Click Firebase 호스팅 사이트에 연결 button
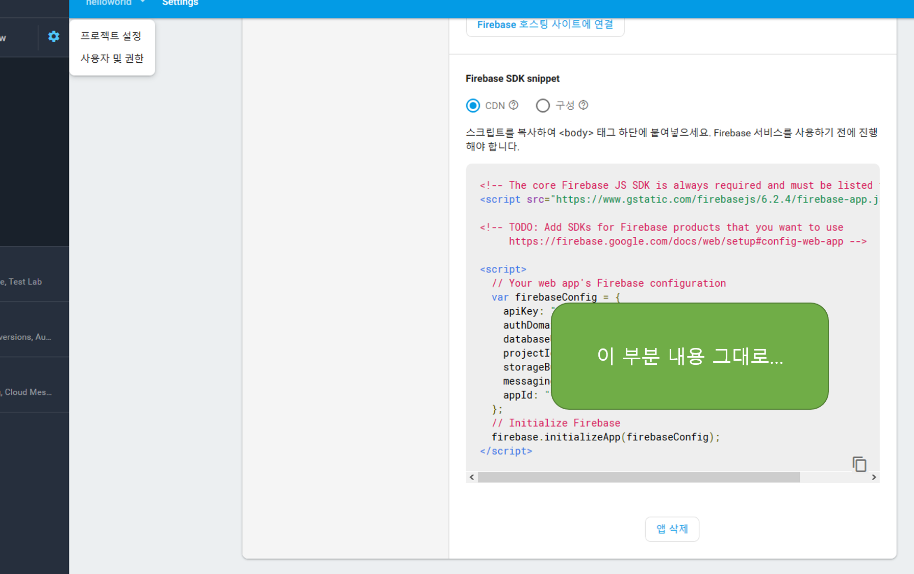This screenshot has height=574, width=914. (545, 25)
